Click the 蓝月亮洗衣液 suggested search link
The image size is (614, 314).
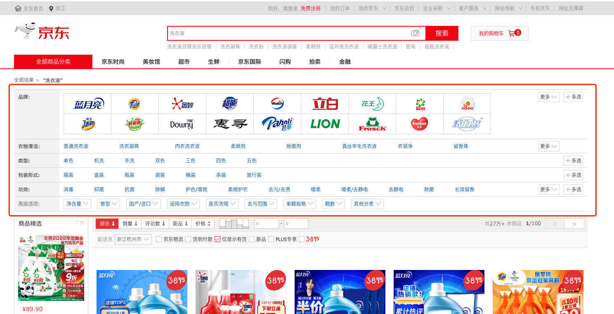pyautogui.click(x=344, y=47)
